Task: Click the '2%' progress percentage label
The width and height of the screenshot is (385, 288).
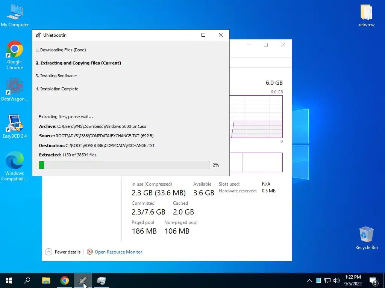Action: [x=216, y=165]
